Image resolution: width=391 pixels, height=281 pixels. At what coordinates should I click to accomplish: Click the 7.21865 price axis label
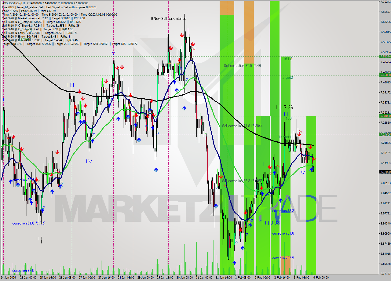(385, 143)
